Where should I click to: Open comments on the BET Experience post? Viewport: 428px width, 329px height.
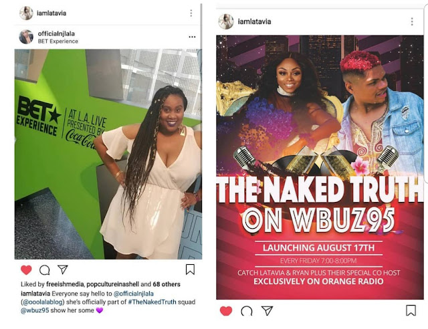(x=45, y=270)
